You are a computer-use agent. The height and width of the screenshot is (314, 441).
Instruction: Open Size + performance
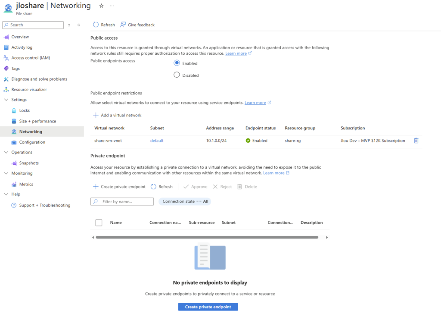point(37,121)
